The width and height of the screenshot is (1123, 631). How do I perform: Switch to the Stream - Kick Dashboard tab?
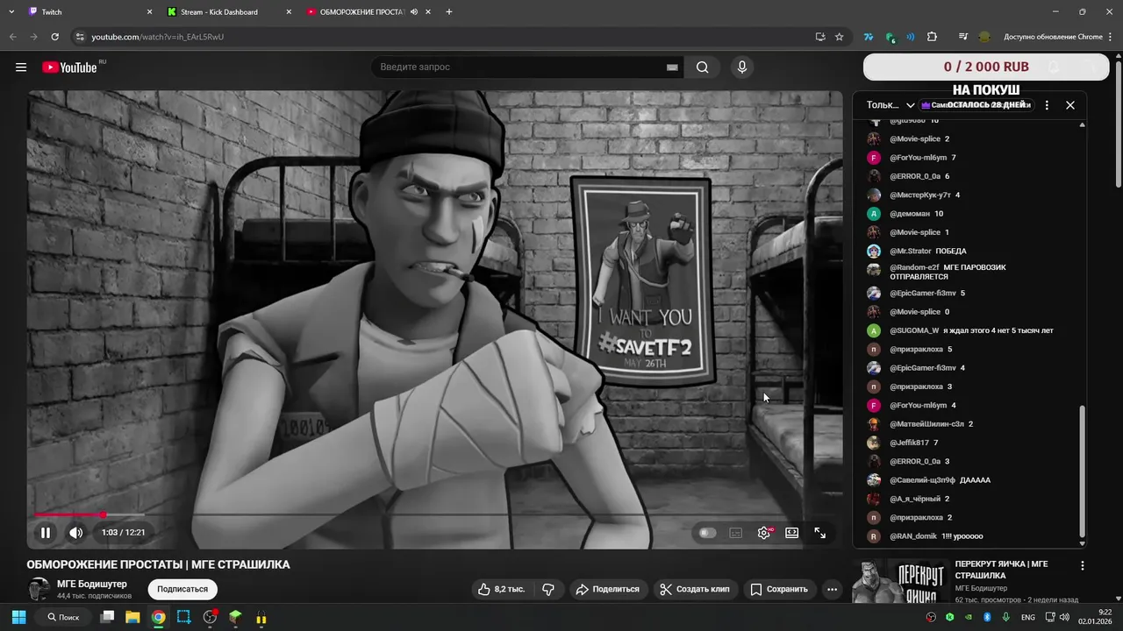(228, 12)
